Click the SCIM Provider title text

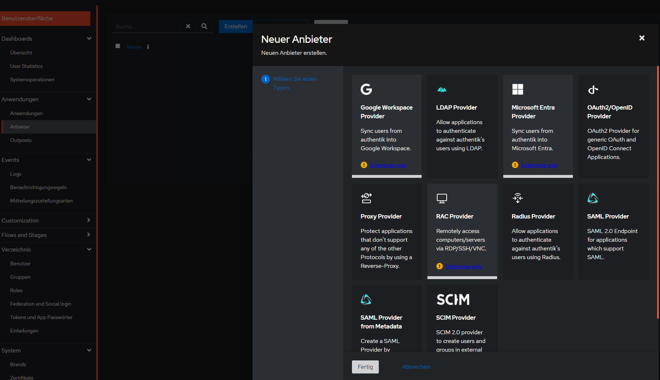pyautogui.click(x=456, y=318)
